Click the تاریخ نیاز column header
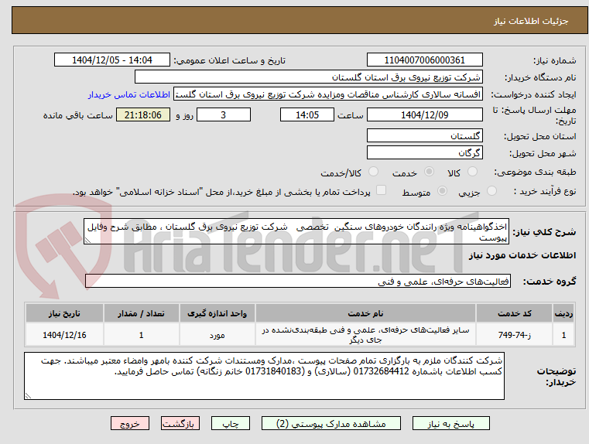Image resolution: width=589 pixels, height=444 pixels. [x=64, y=313]
